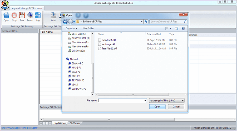Open the Organize dropdown menu
237x131 pixels.
[71, 28]
